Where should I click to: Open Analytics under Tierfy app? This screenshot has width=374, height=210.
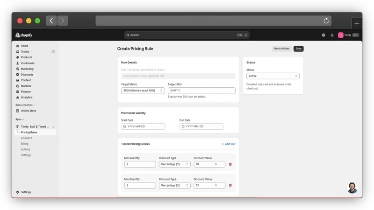click(x=27, y=138)
